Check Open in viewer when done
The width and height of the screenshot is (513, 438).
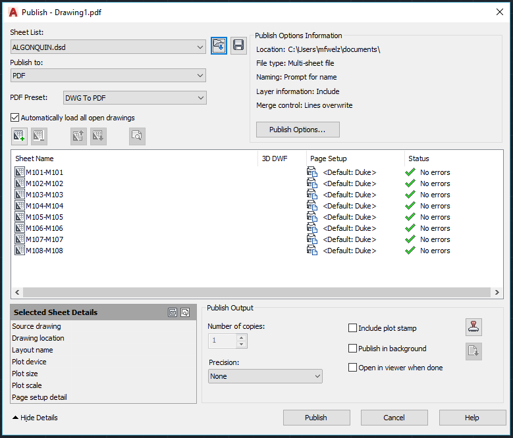(x=352, y=368)
